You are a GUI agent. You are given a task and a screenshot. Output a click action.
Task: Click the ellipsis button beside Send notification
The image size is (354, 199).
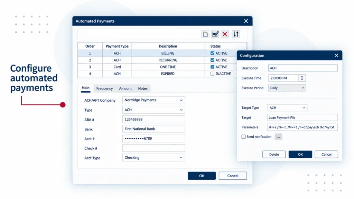[x=278, y=137]
